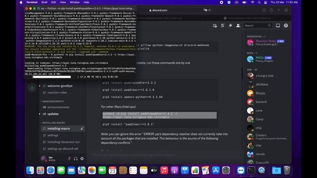Open setting-up-discord-wh channel
Screen dimensions: 317x178
click(x=63, y=149)
